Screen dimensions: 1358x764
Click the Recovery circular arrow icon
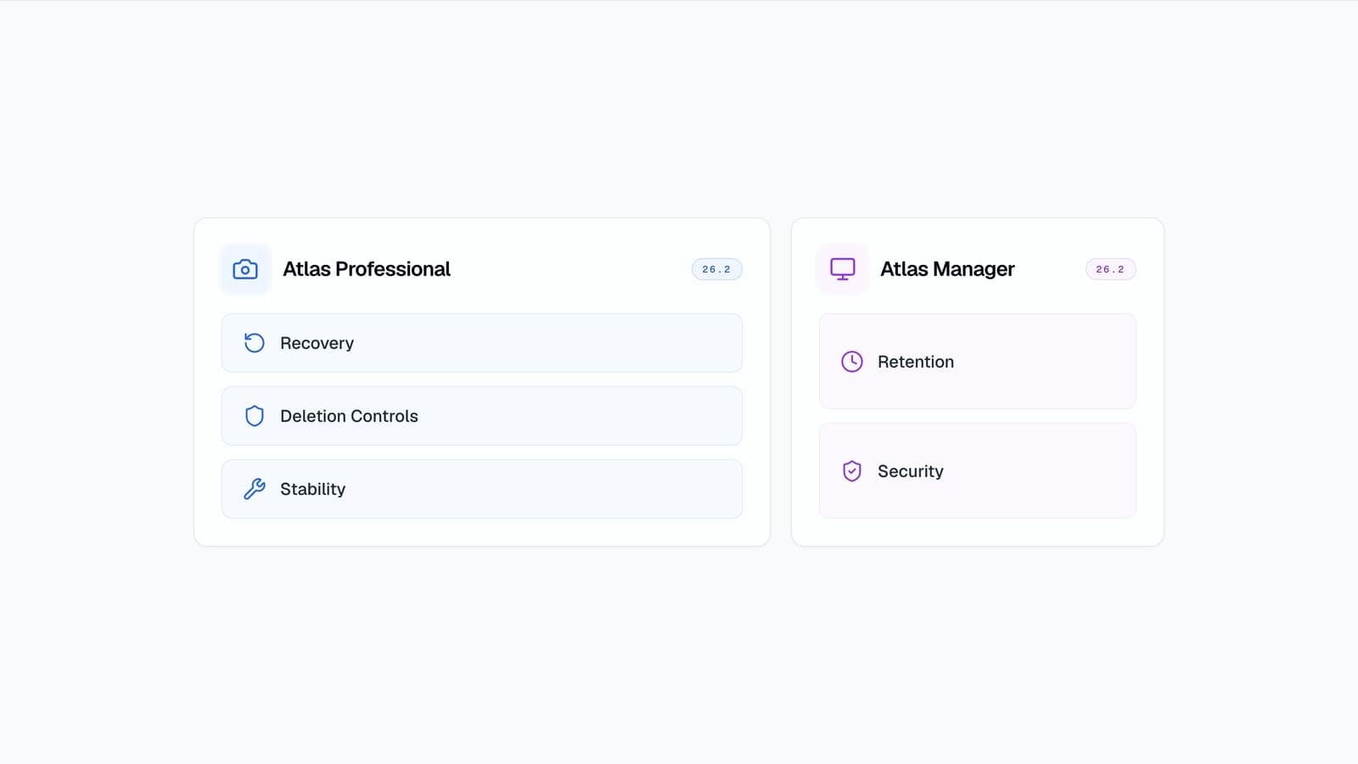coord(255,343)
